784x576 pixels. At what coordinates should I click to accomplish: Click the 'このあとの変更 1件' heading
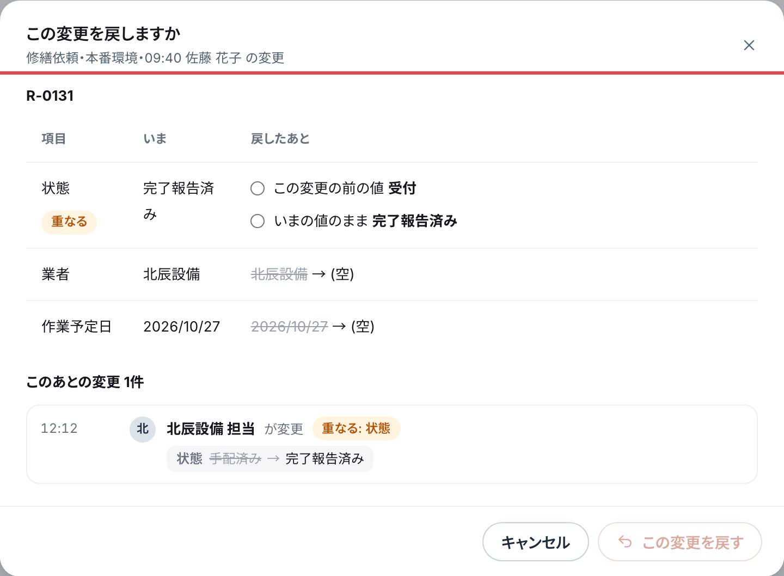click(85, 382)
